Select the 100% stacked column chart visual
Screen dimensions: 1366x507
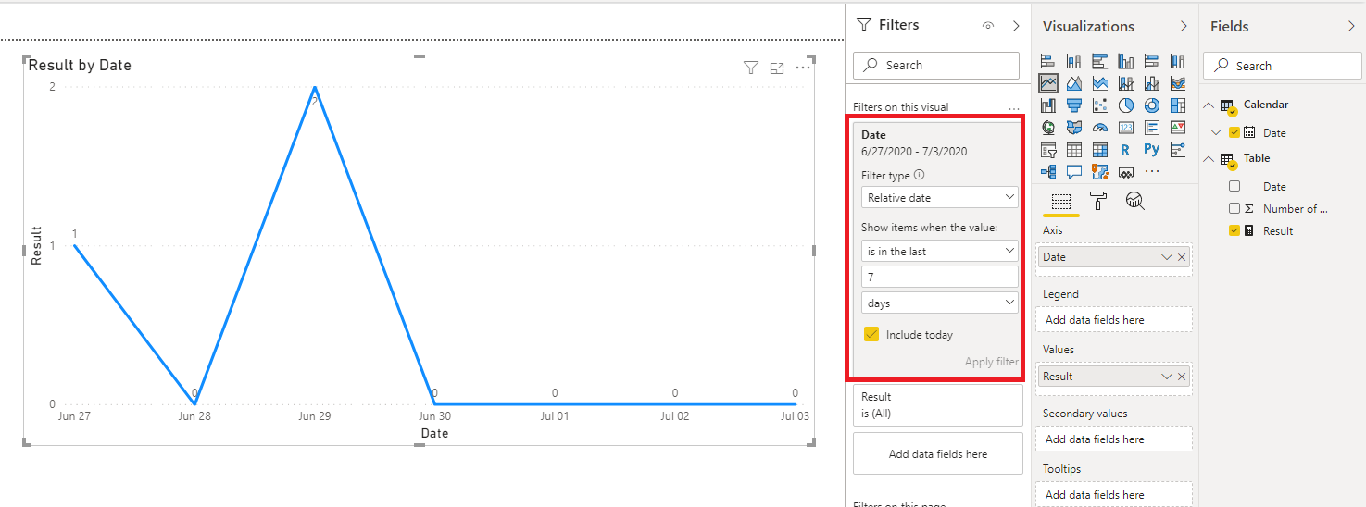coord(1178,61)
